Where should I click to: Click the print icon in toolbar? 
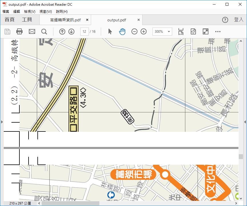[x=19, y=32]
